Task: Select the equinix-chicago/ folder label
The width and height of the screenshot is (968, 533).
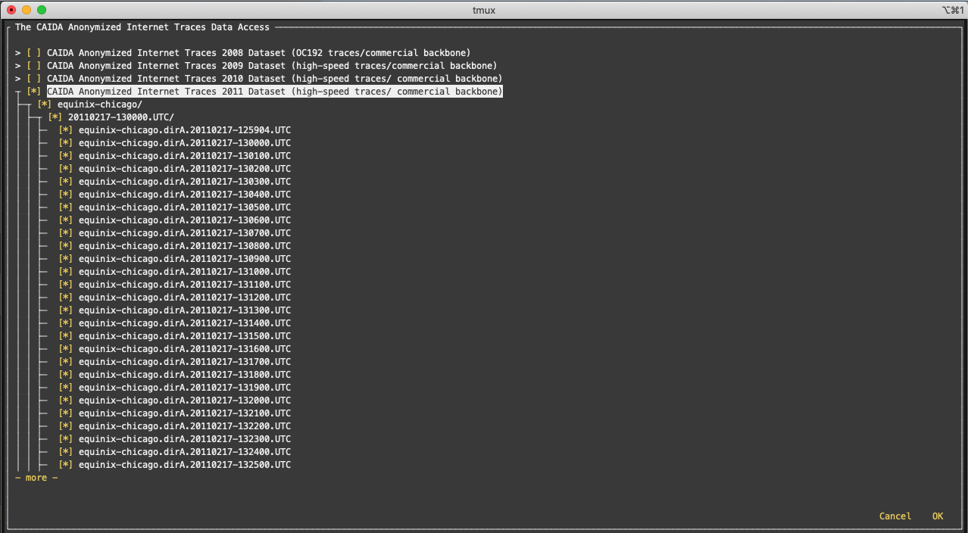Action: 99,104
